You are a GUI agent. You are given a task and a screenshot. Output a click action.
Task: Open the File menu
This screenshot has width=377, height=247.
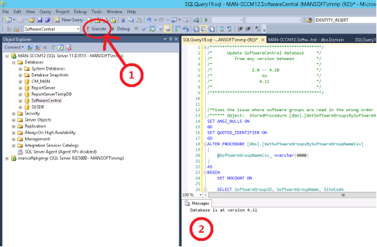(x=5, y=12)
